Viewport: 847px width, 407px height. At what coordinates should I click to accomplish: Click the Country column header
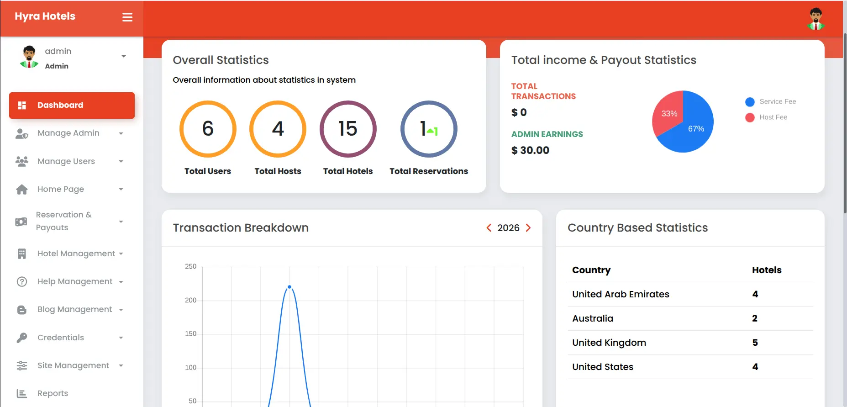[x=591, y=270]
